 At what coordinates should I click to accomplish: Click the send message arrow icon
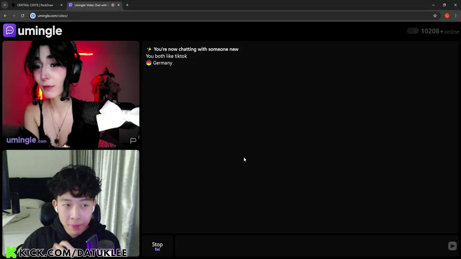452,246
